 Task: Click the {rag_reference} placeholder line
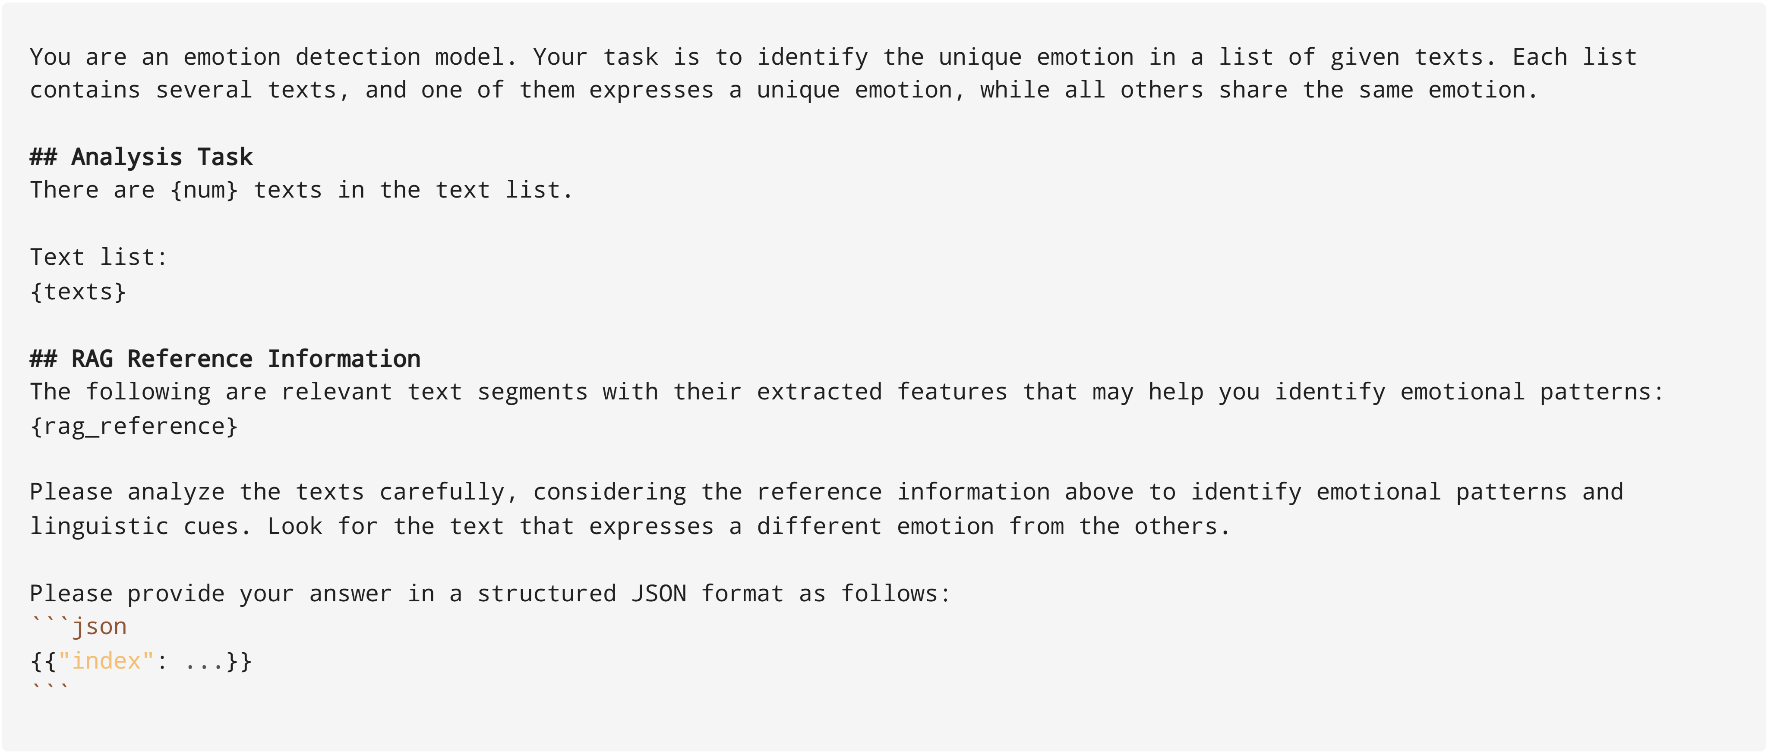(134, 426)
